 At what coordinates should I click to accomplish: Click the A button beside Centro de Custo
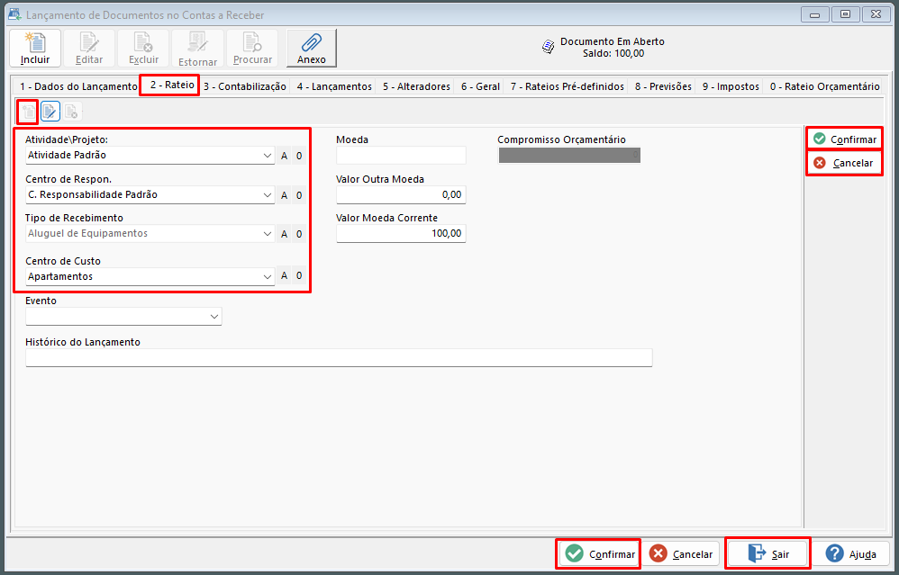pyautogui.click(x=285, y=275)
